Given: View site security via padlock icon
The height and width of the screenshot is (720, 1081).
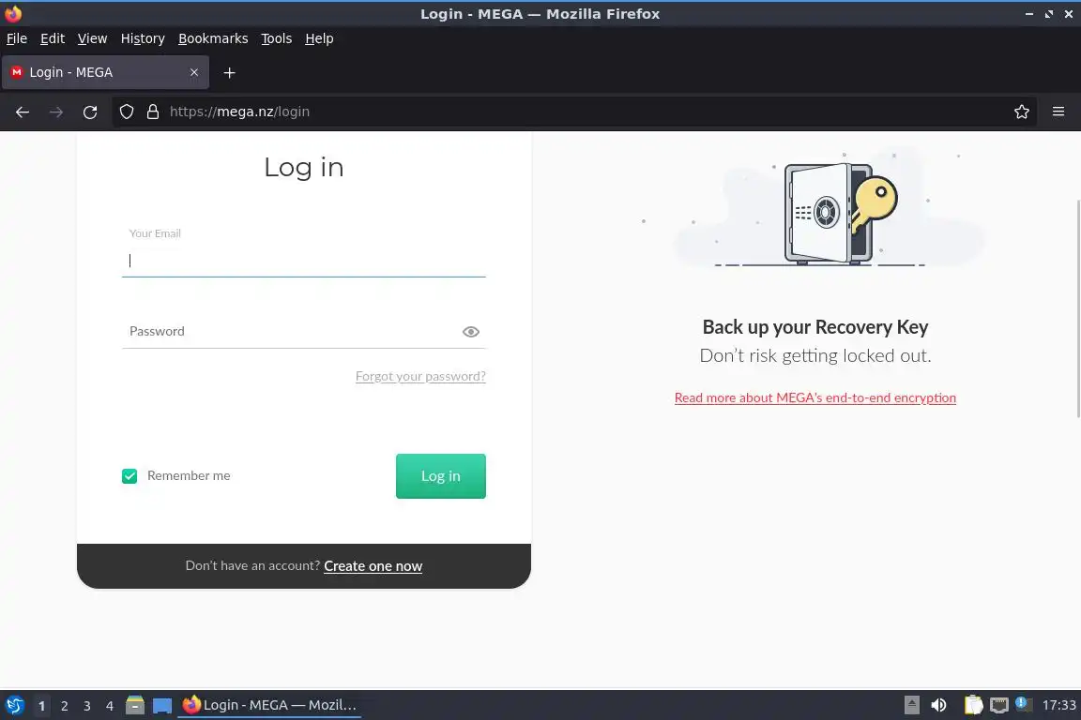Looking at the screenshot, I should pos(153,112).
